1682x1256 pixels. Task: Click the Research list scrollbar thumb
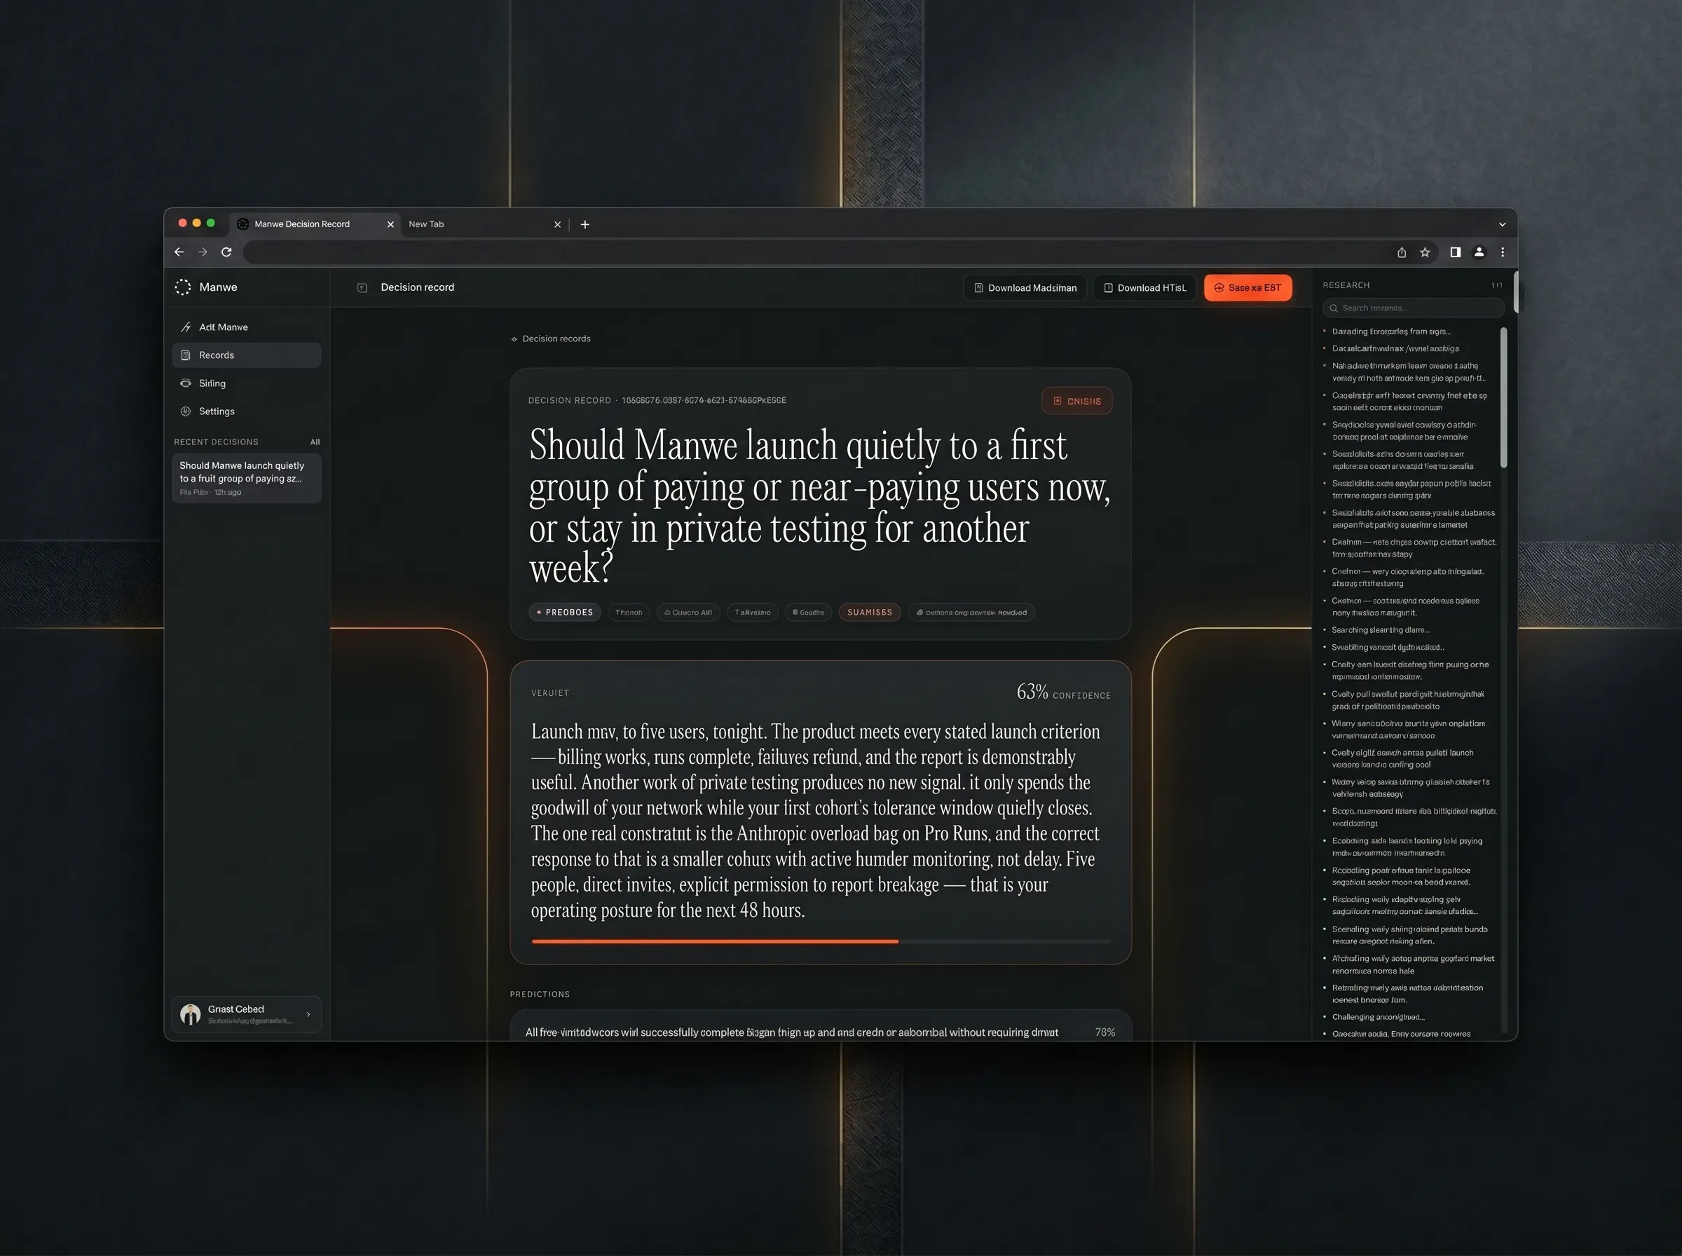[x=1503, y=397]
